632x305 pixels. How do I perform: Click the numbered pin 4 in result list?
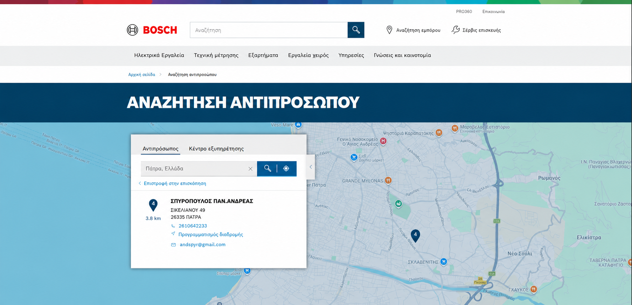(153, 205)
